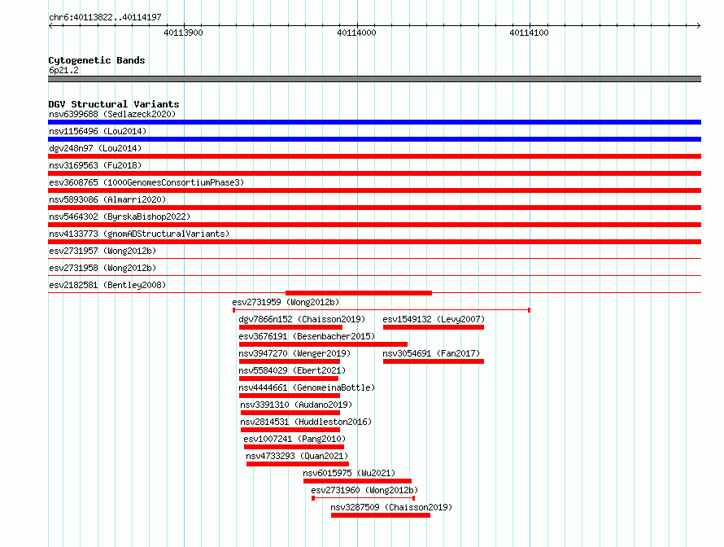This screenshot has width=724, height=547.
Task: Click the red bar below dgv248n97
Action: coord(374,156)
